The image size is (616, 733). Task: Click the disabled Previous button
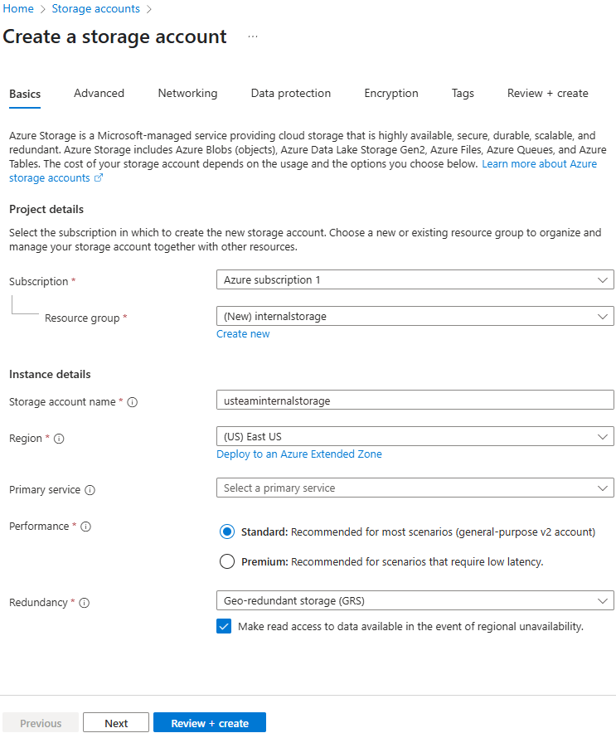click(x=41, y=723)
